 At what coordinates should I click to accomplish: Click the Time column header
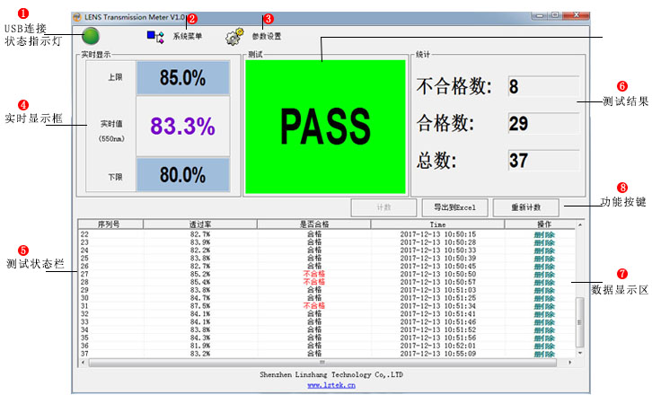click(437, 224)
